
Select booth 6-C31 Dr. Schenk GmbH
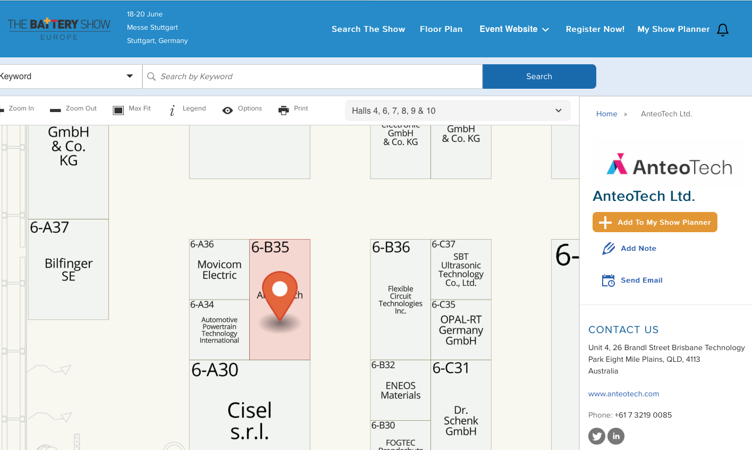pyautogui.click(x=461, y=405)
